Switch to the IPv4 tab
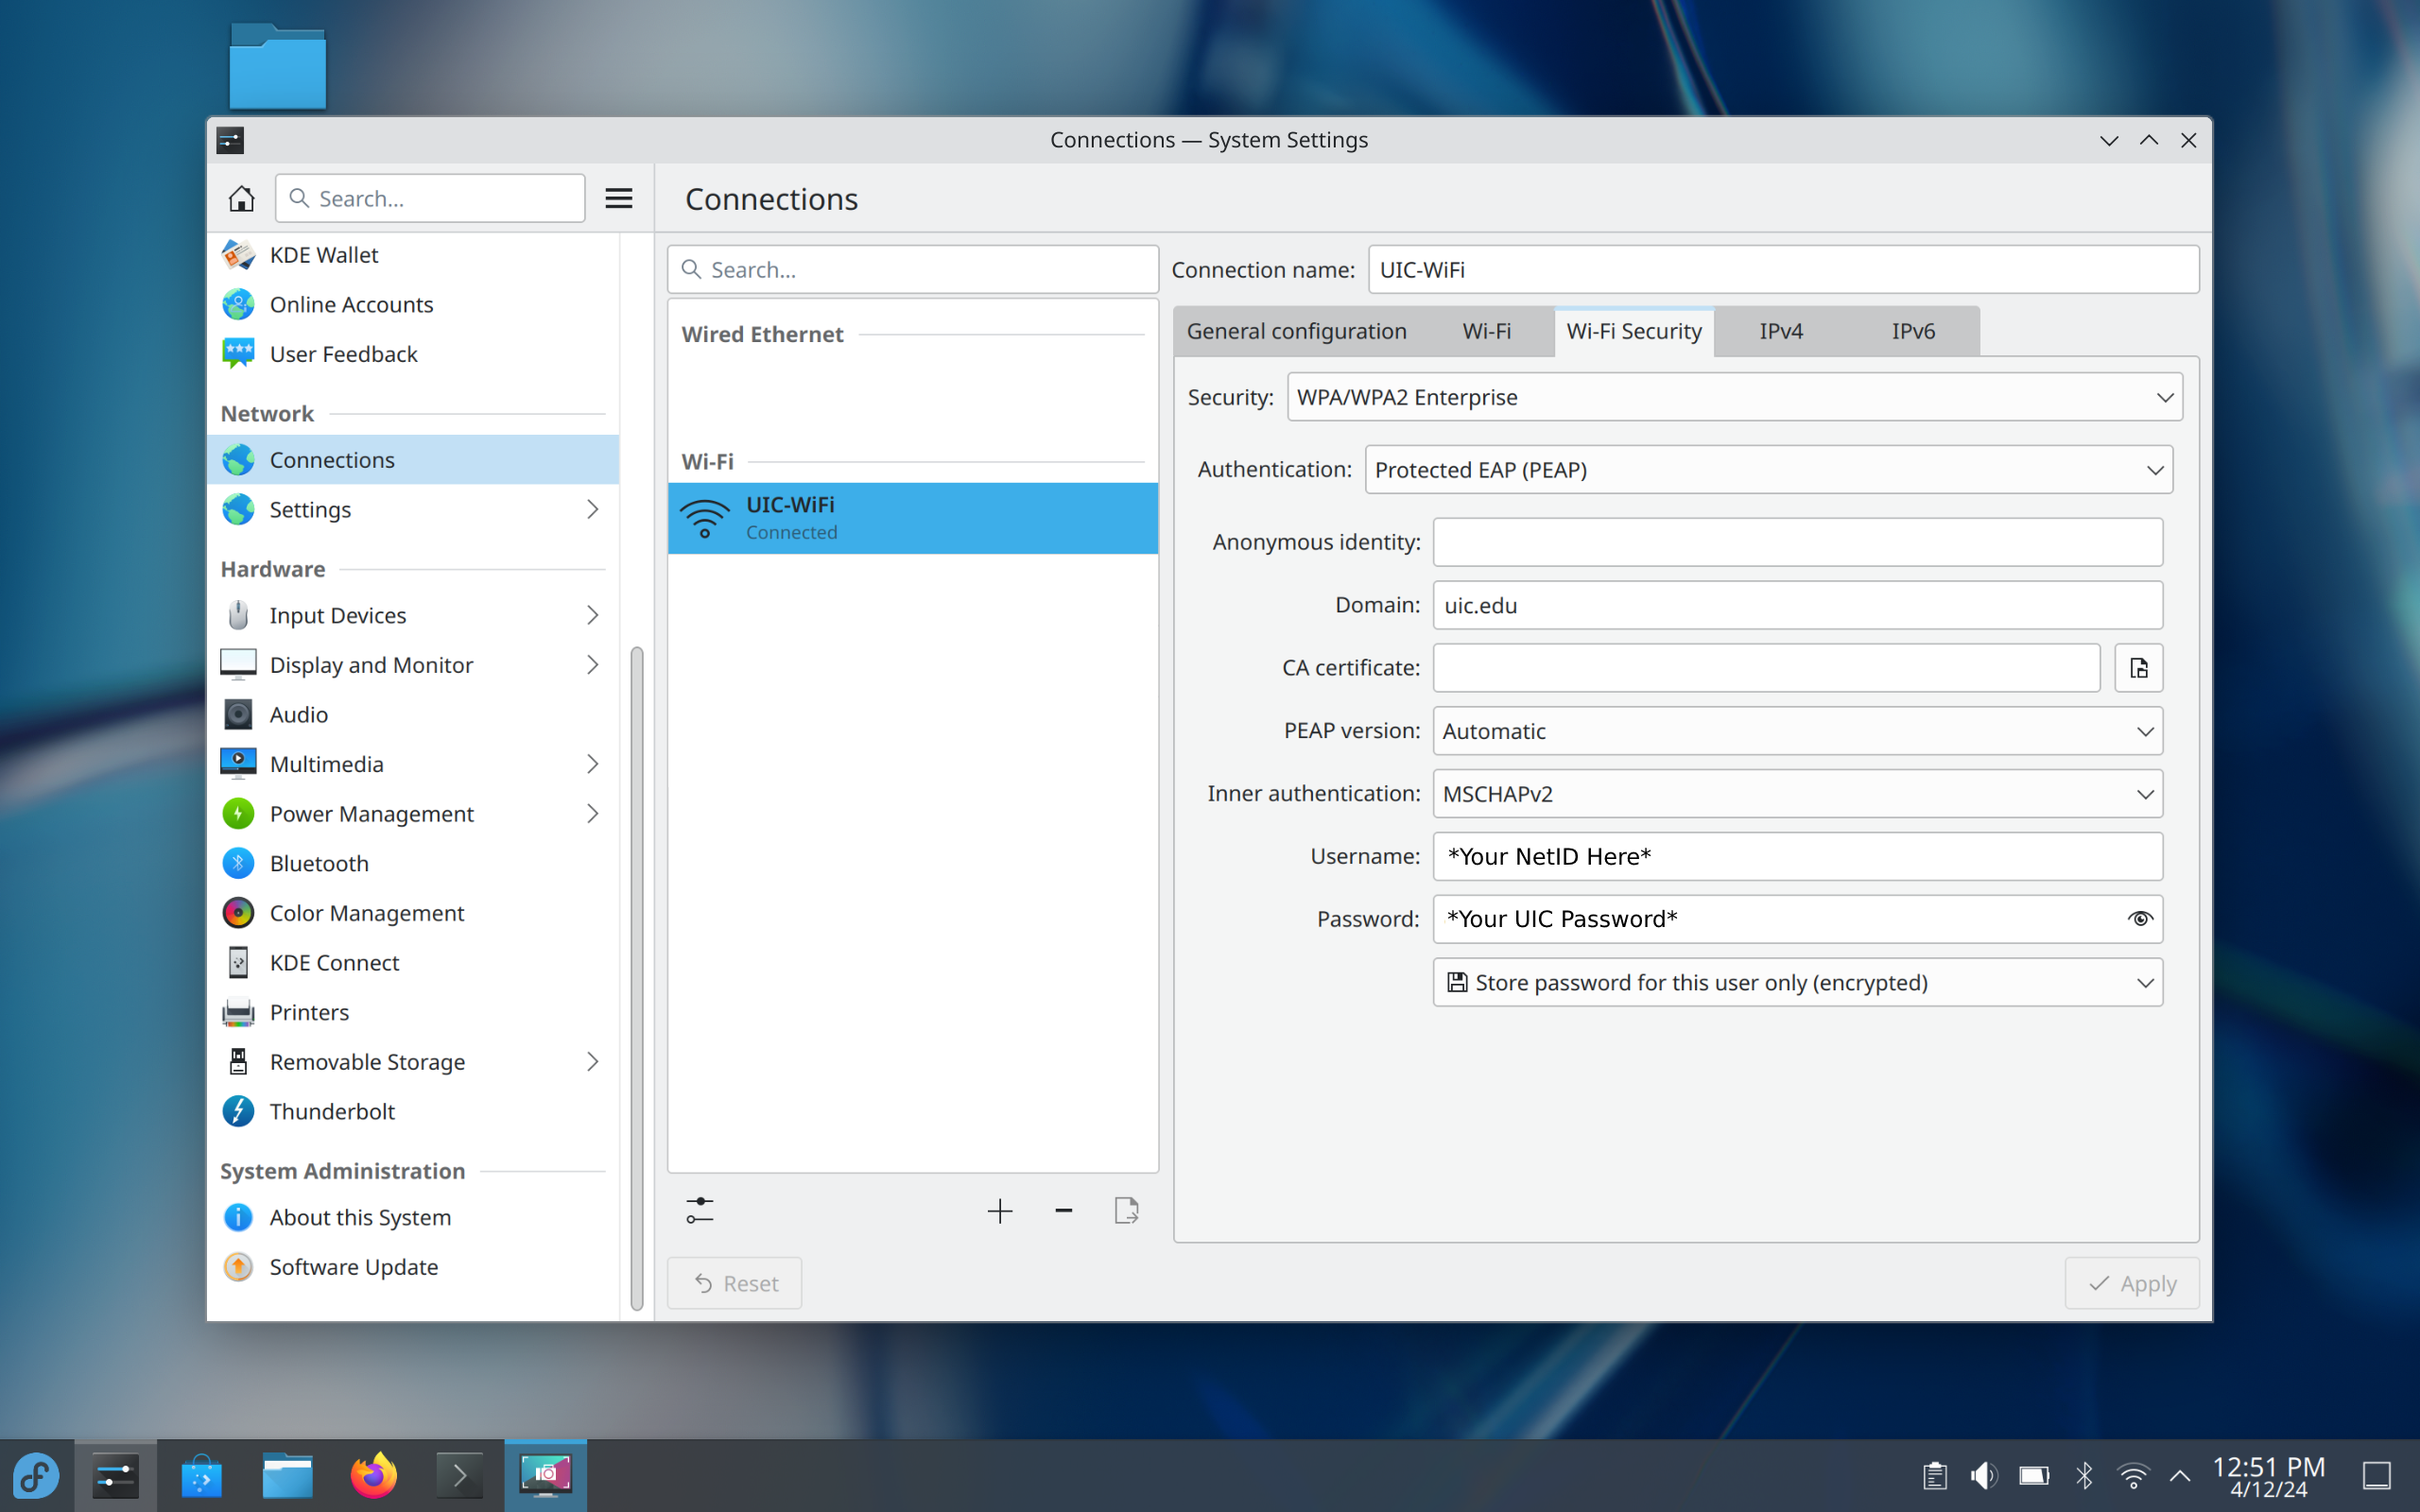 1781,331
